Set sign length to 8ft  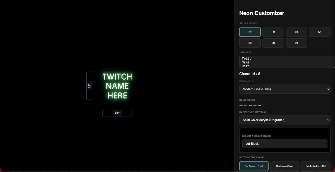(x=296, y=43)
